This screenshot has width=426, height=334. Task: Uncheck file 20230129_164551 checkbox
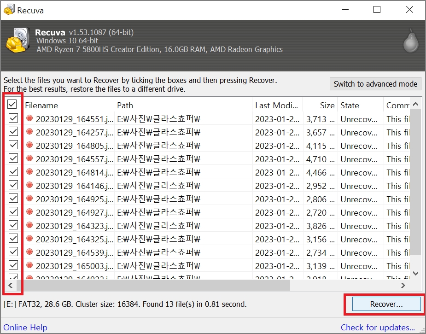(x=13, y=118)
